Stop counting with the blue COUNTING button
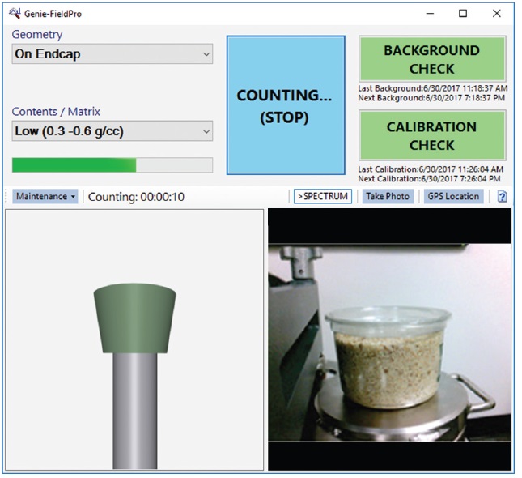 (x=284, y=106)
